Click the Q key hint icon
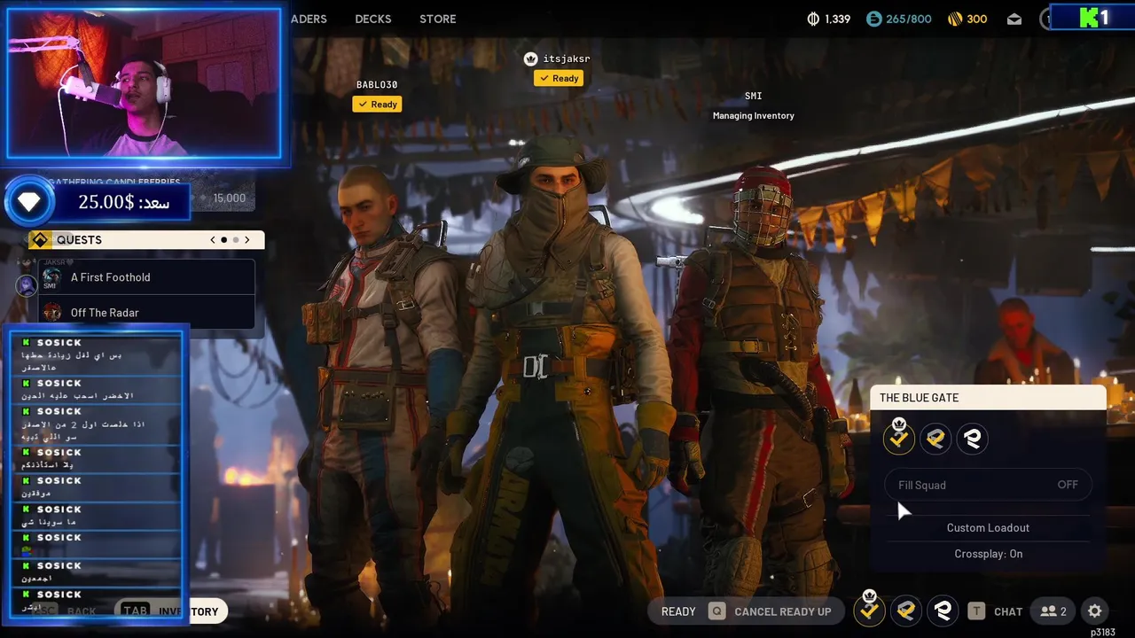This screenshot has height=638, width=1135. 716,611
